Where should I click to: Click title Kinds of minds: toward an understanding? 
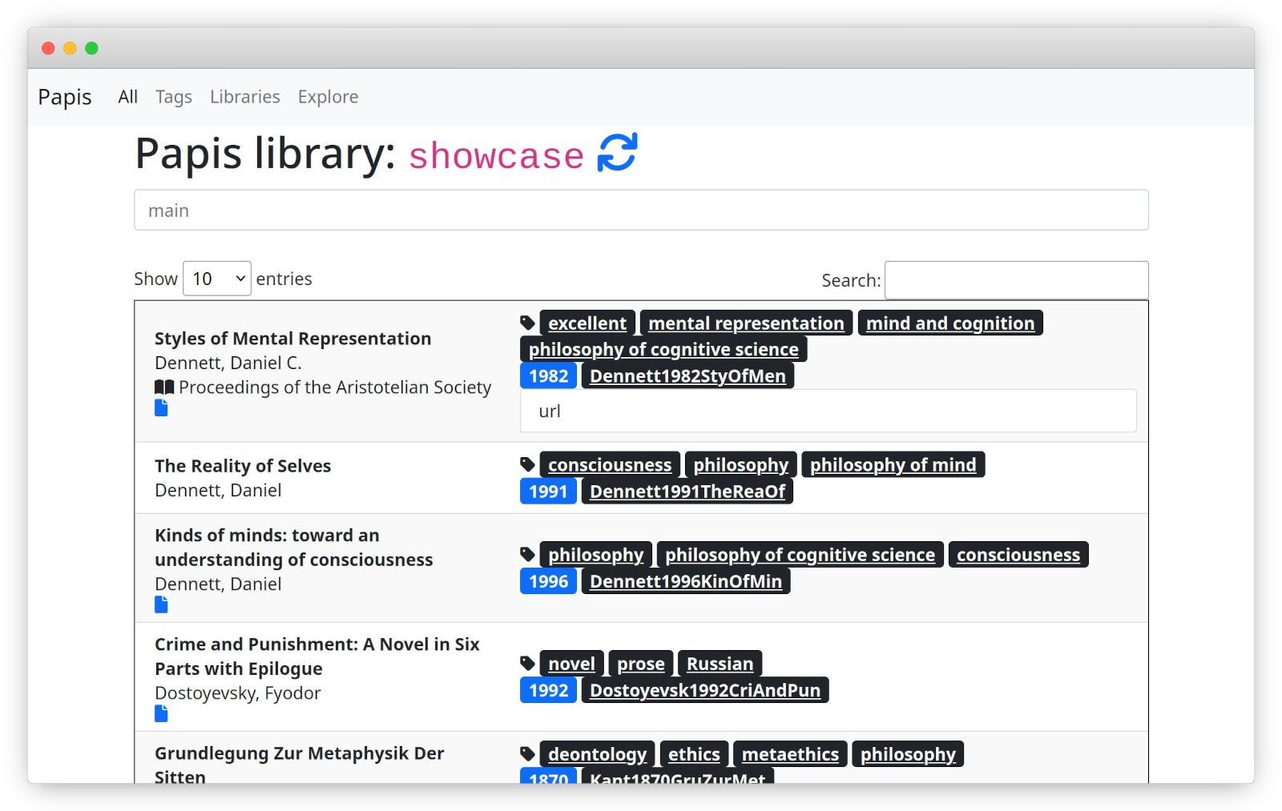pyautogui.click(x=293, y=548)
